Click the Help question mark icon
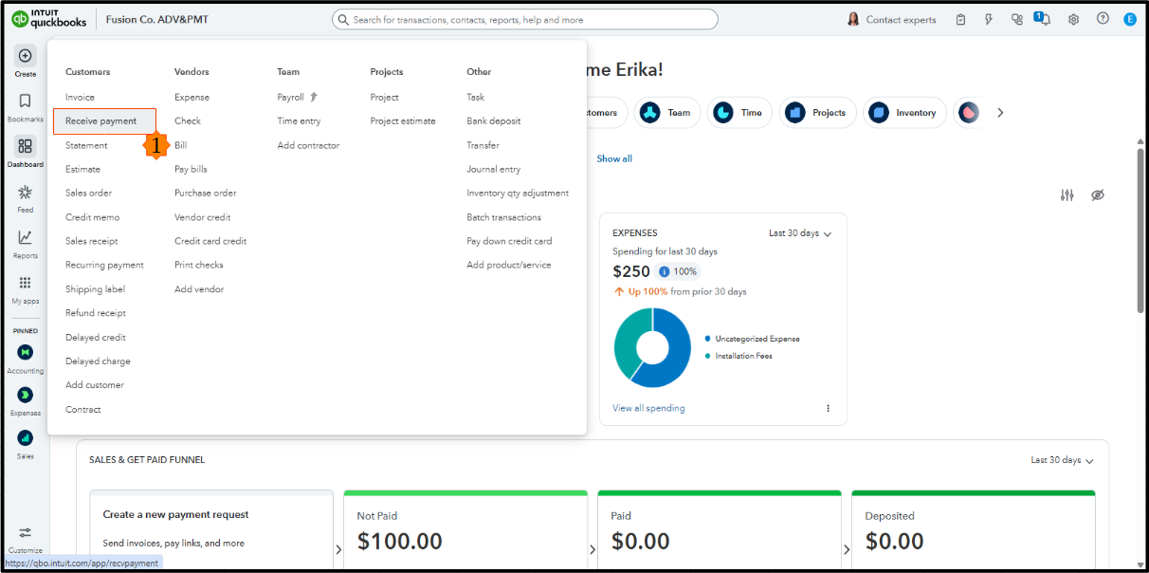Viewport: 1149px width, 573px height. pyautogui.click(x=1103, y=19)
